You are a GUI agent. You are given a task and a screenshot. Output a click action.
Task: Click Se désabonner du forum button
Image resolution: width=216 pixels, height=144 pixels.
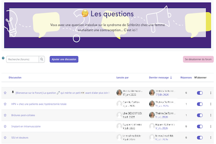198,59
